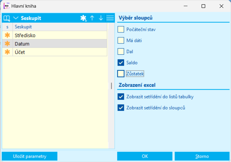Check the Má dáti column option
The height and width of the screenshot is (162, 231).
coord(121,41)
